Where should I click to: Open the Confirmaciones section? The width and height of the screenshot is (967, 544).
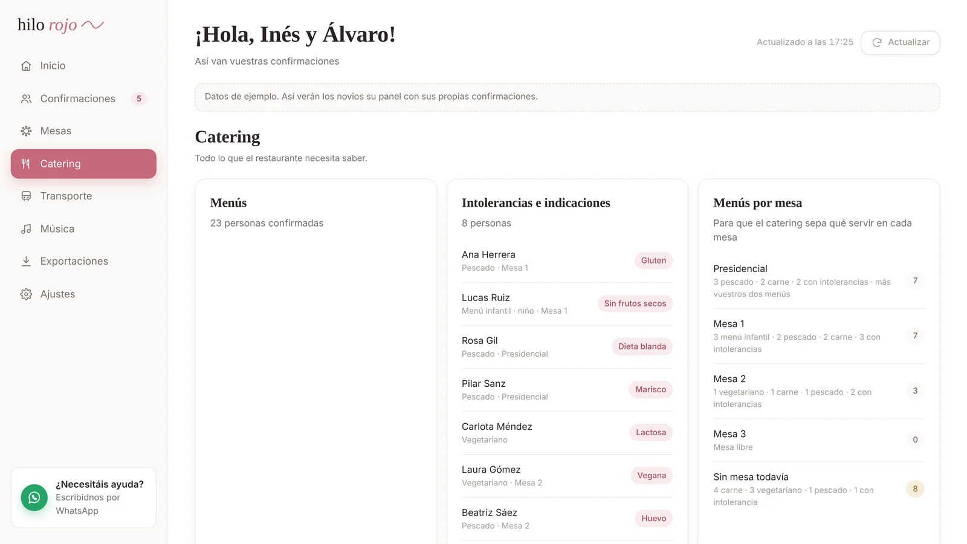[x=83, y=99]
